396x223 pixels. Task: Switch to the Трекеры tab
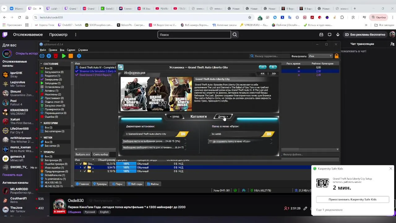pyautogui.click(x=100, y=184)
